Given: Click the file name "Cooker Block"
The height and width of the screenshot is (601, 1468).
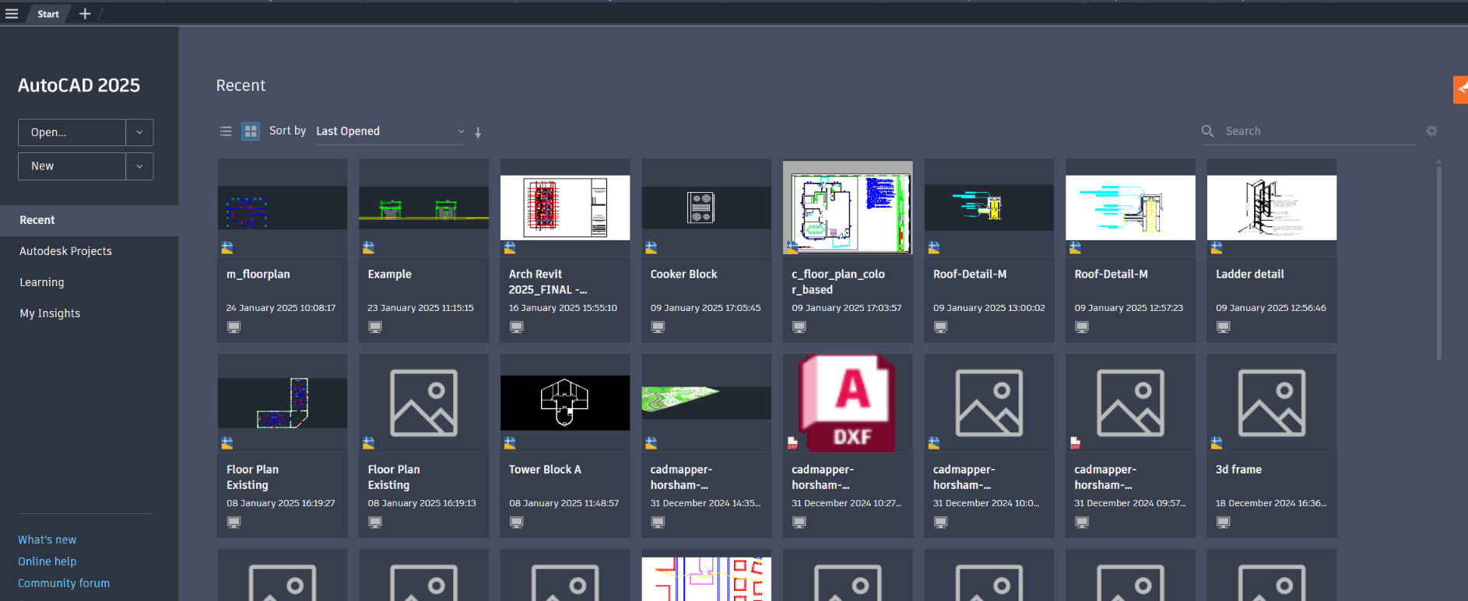Looking at the screenshot, I should tap(684, 274).
